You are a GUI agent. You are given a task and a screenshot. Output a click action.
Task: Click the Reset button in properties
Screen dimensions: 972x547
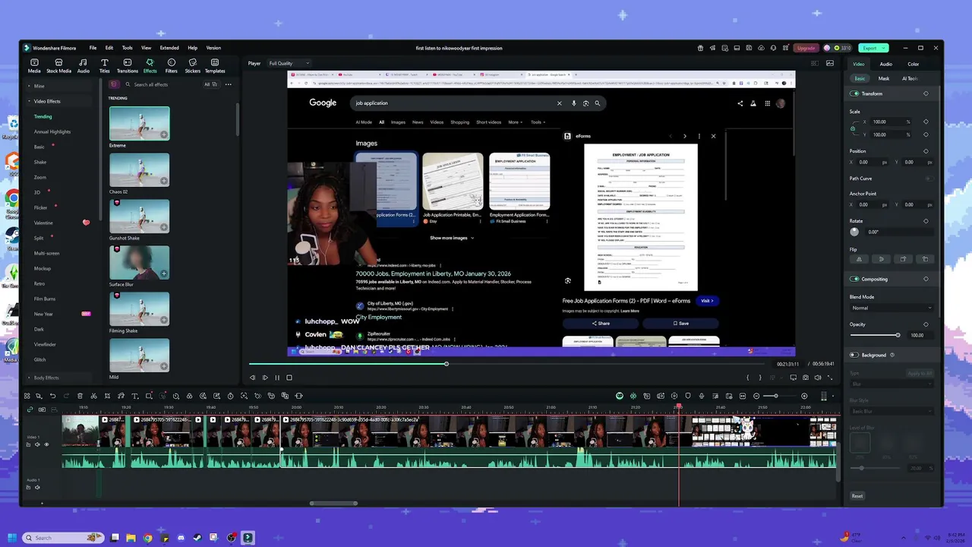(857, 496)
